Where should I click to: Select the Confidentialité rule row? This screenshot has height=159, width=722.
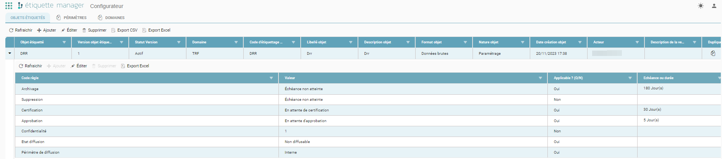(368, 131)
